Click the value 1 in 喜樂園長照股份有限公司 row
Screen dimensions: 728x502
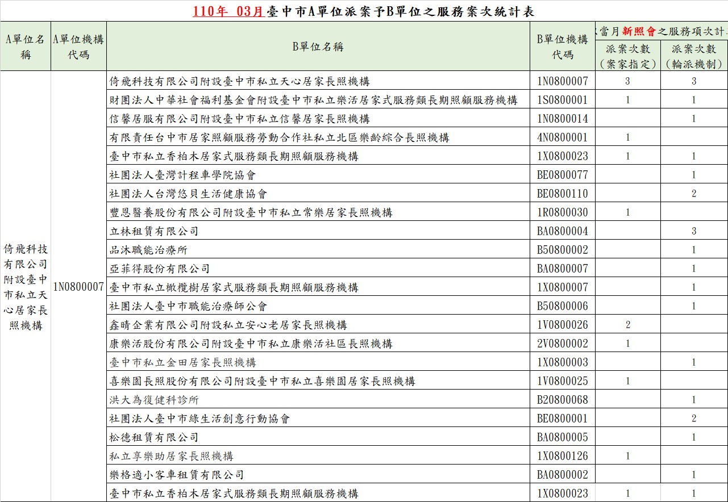coord(628,381)
